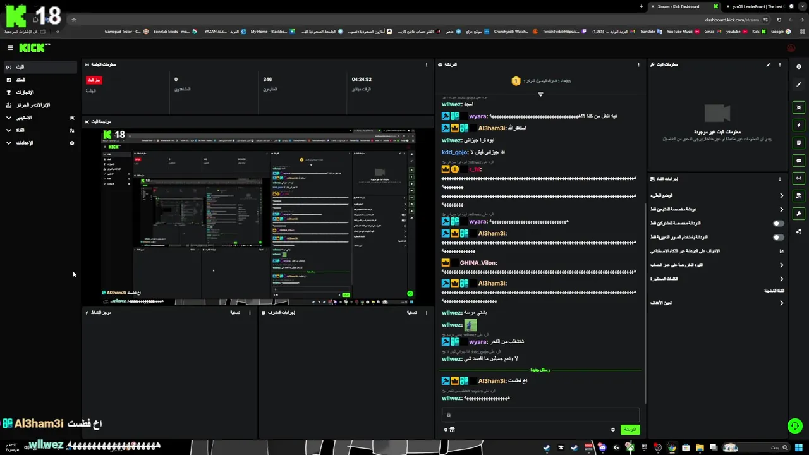Image resolution: width=809 pixels, height=455 pixels.
Task: Click the camera icon in the الاستديو row
Action: (x=72, y=118)
